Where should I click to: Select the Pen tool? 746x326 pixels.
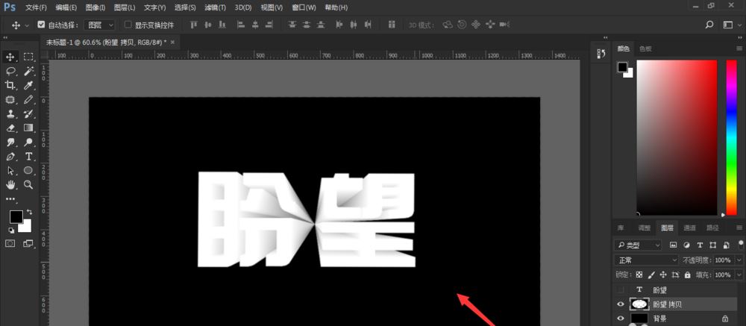pyautogui.click(x=10, y=157)
